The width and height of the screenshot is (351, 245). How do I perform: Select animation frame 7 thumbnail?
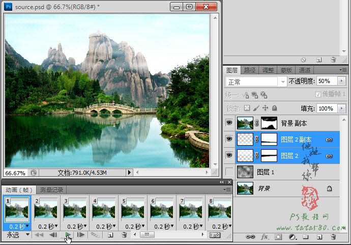[191, 209]
